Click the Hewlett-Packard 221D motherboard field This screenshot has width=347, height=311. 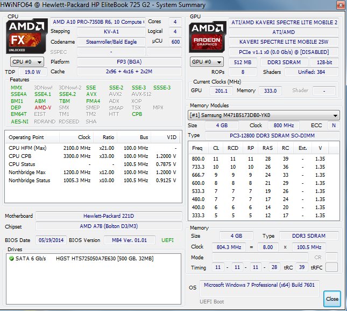tap(109, 216)
